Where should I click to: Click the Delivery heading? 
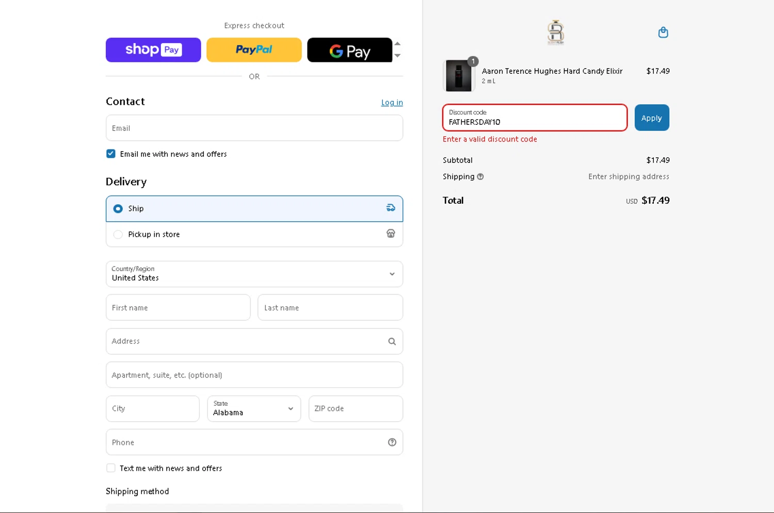pyautogui.click(x=126, y=181)
